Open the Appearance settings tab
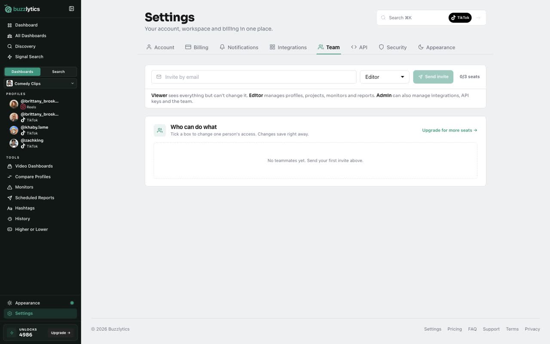Viewport: 550px width, 344px height. [x=437, y=47]
